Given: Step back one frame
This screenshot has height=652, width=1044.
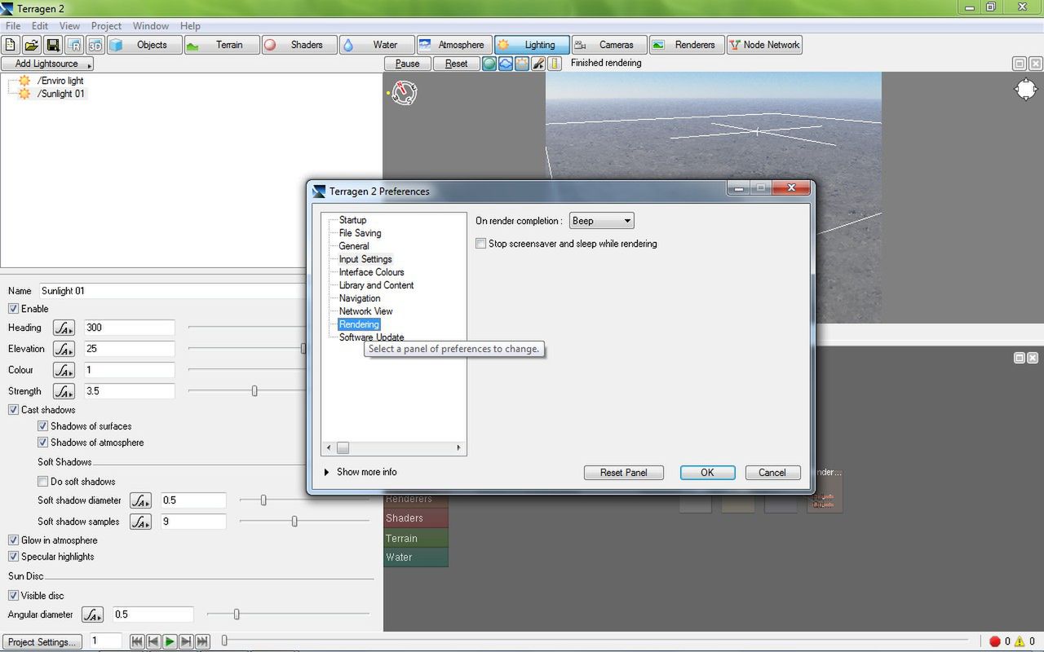Looking at the screenshot, I should [153, 641].
